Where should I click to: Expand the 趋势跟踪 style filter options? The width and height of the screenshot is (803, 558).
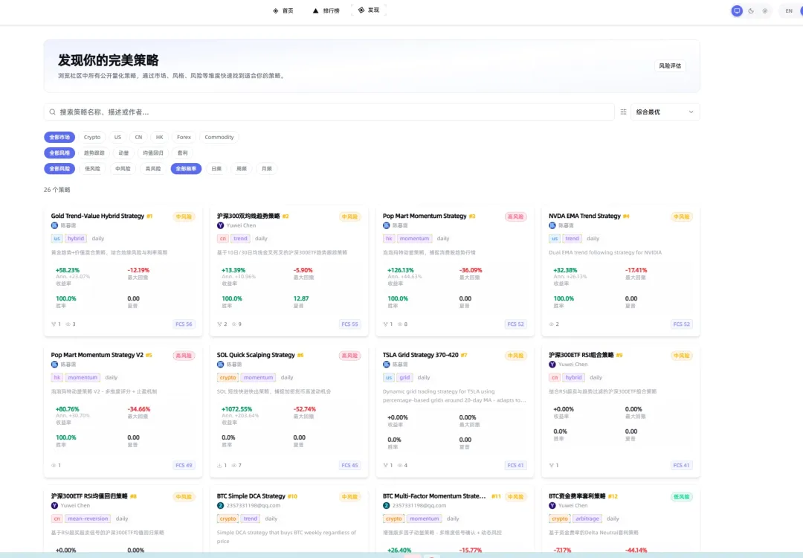(x=94, y=153)
